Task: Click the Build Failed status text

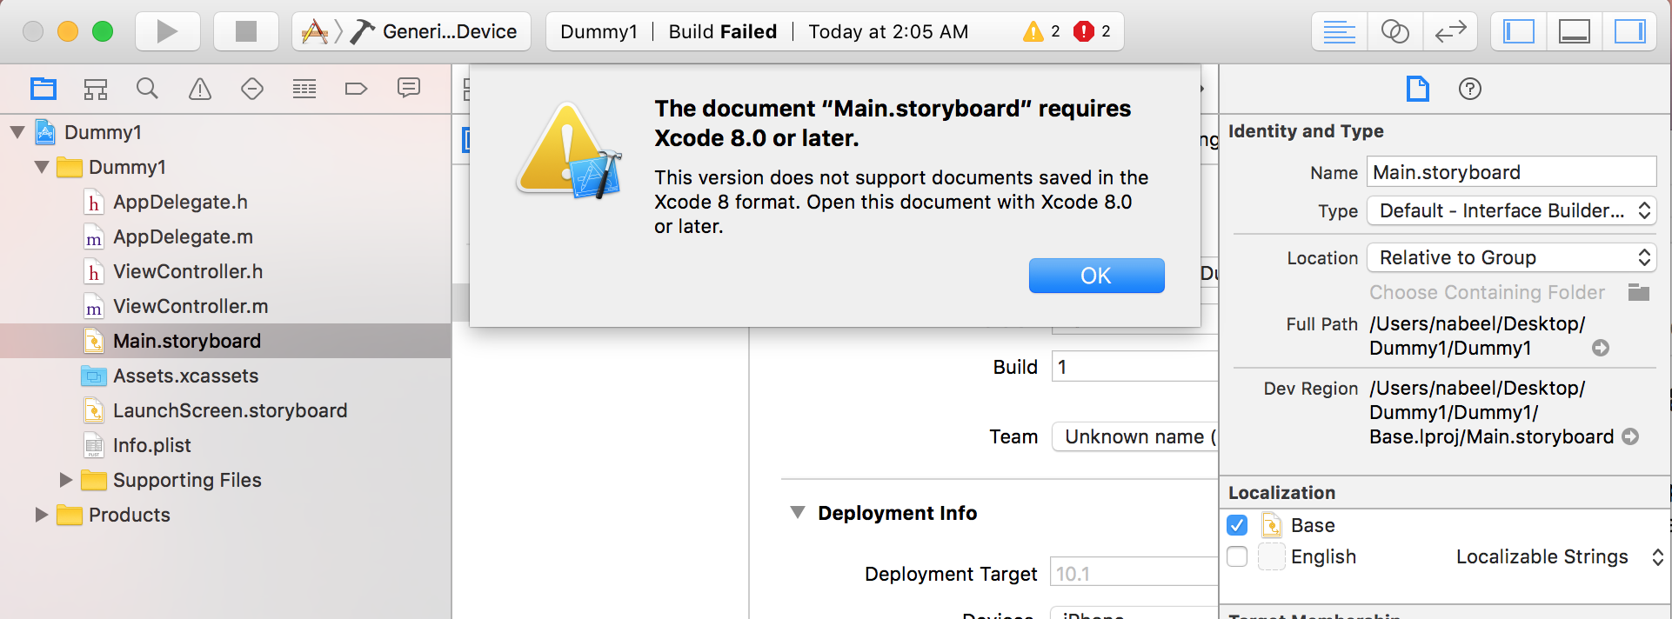Action: (723, 32)
